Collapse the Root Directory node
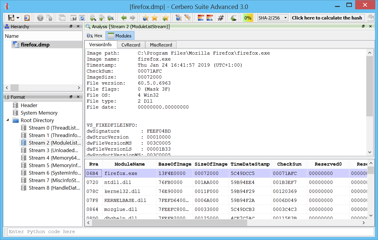 tap(8, 120)
